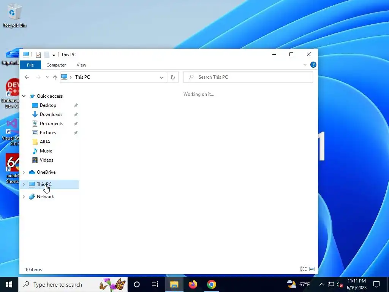The height and width of the screenshot is (292, 389).
Task: Open the weather widget showing 67°F
Action: click(x=298, y=284)
